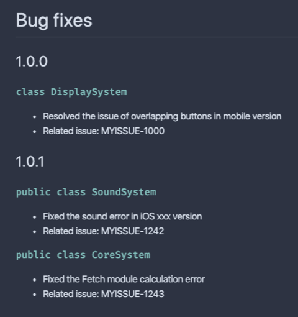
Task: Click the word DisplaySystem in the code heading
Action: click(89, 92)
